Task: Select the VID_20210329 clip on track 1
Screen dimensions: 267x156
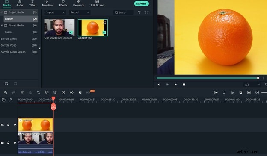Action: (36, 143)
